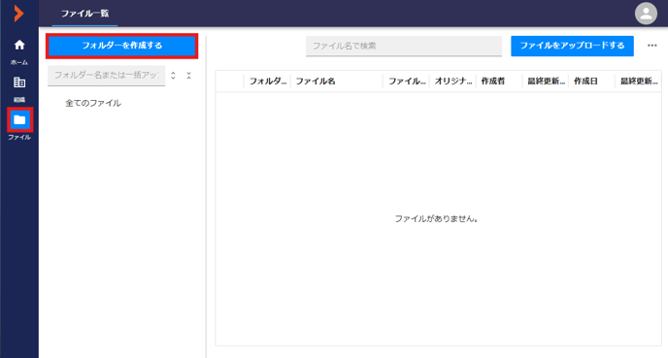The width and height of the screenshot is (668, 358).
Task: Click the ファイルをアップロードする button
Action: tap(572, 46)
